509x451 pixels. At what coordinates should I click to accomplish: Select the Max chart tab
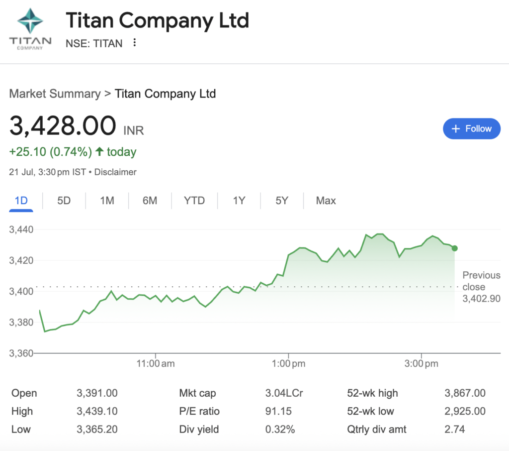pos(326,201)
